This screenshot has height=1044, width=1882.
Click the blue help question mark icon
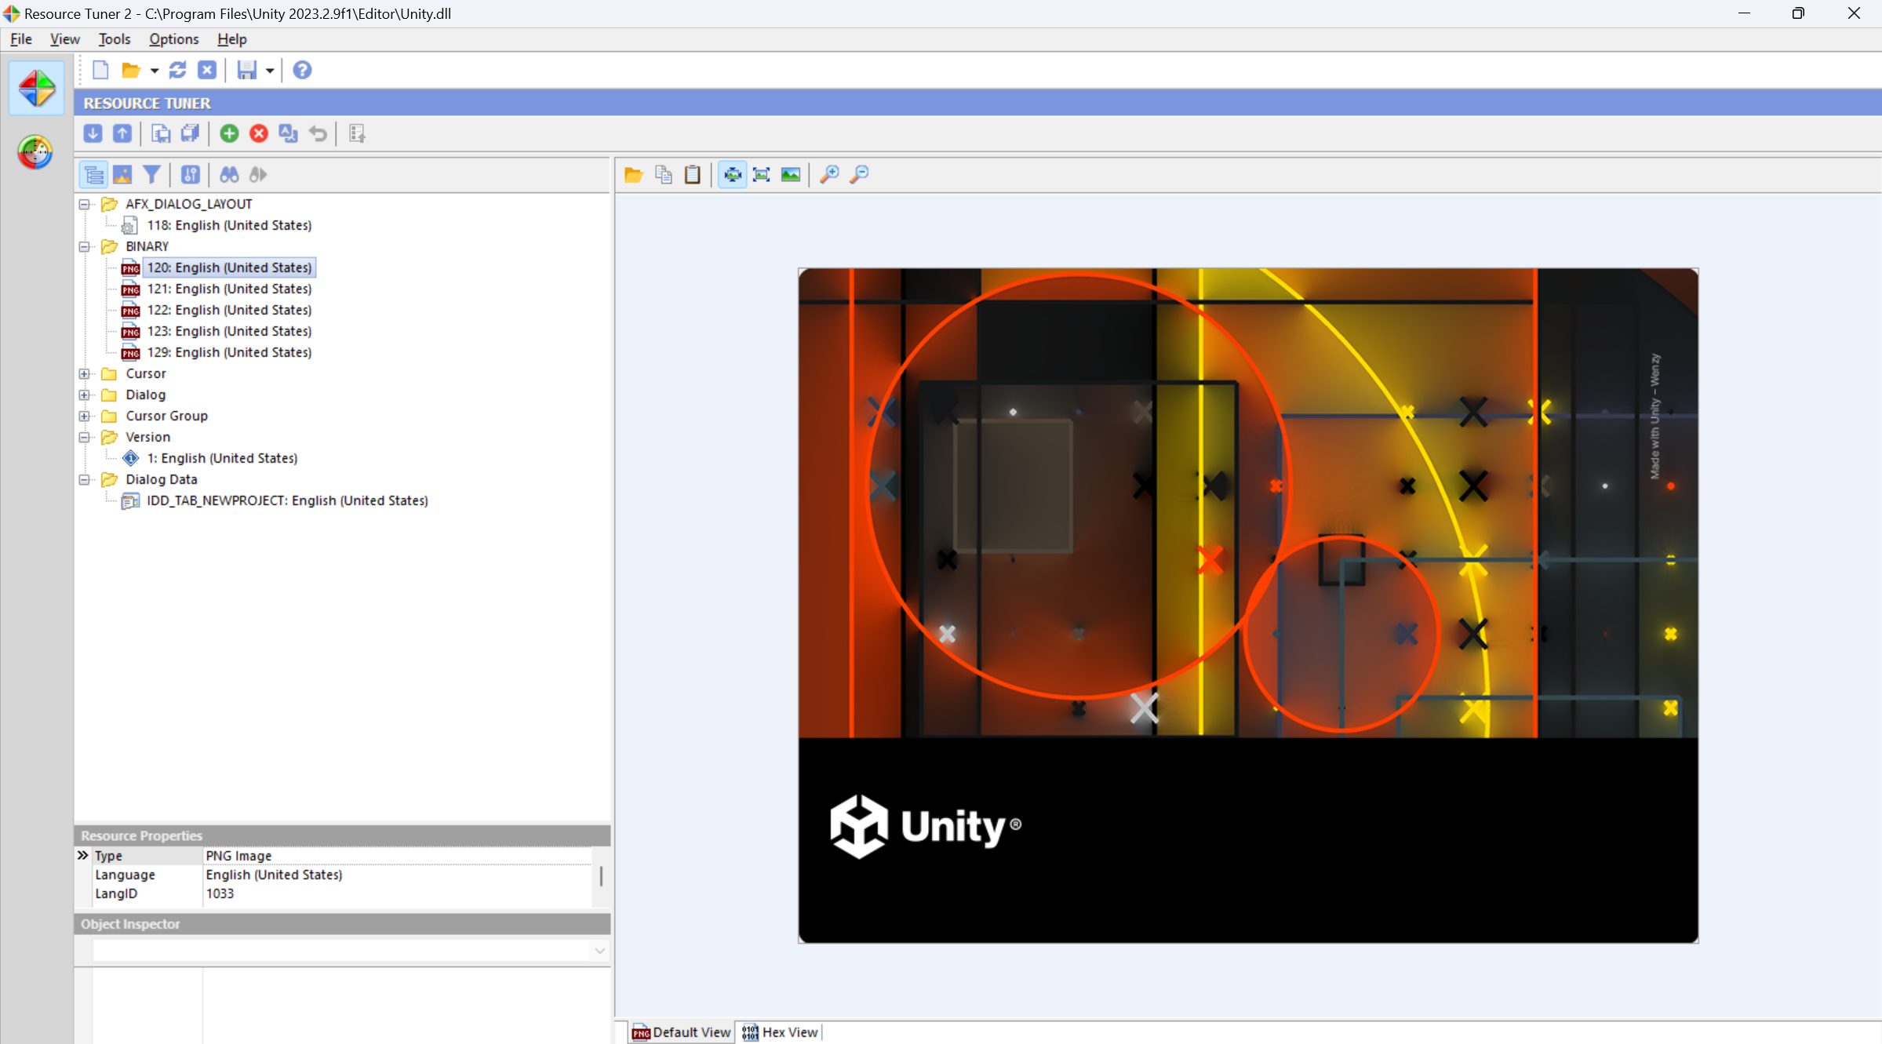pyautogui.click(x=302, y=71)
